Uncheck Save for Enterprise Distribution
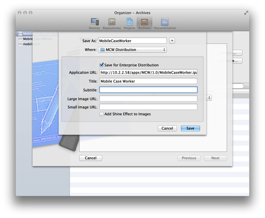This screenshot has width=265, height=218. point(102,65)
